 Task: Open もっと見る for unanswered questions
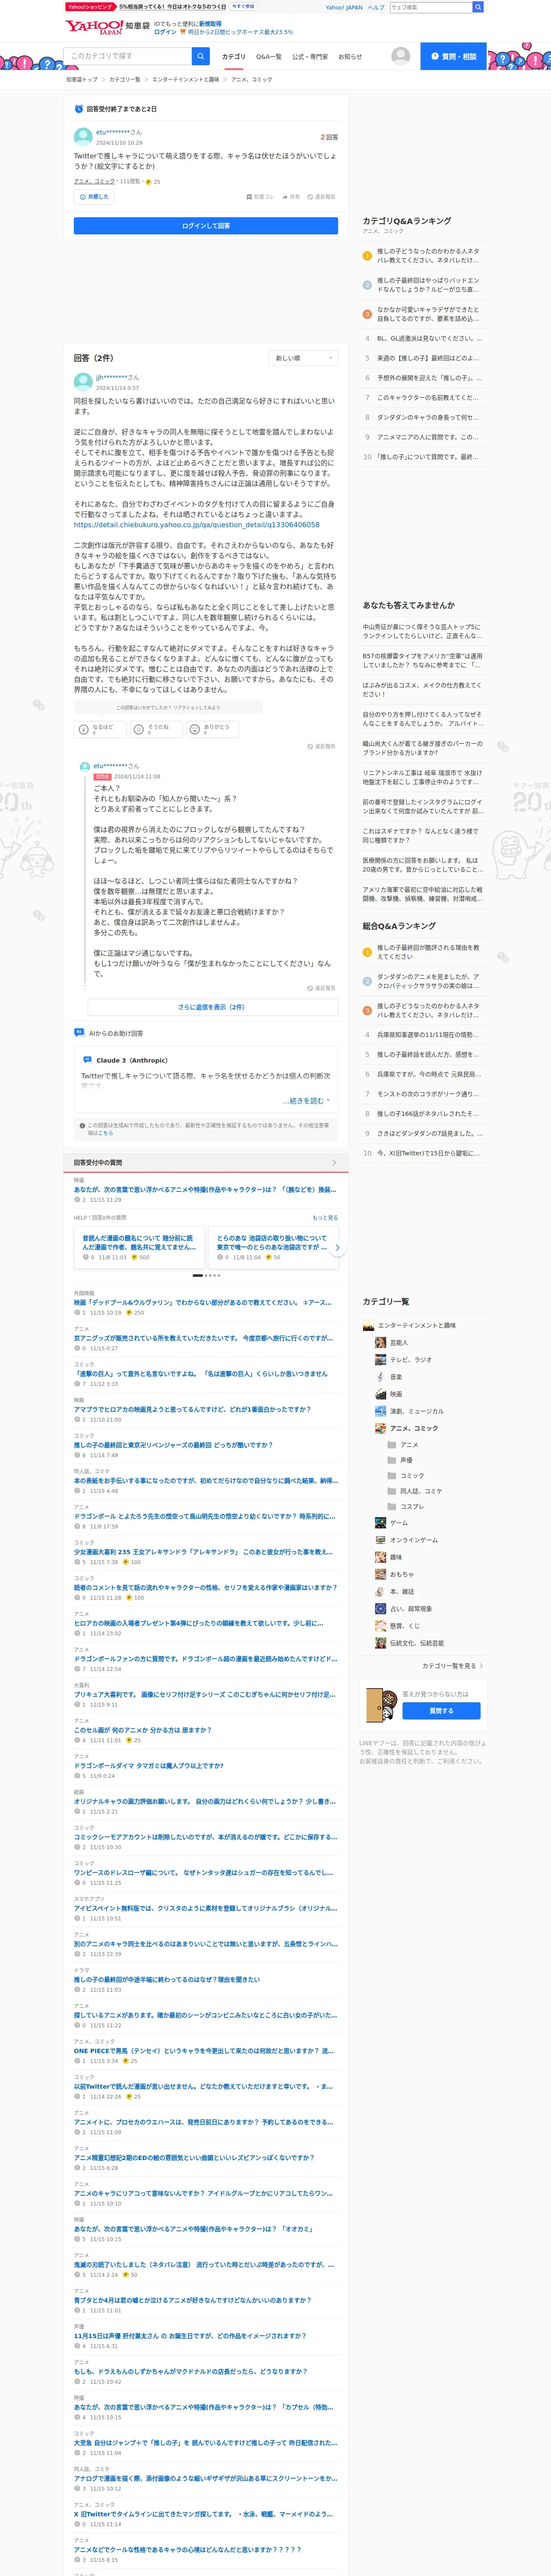click(x=325, y=1218)
